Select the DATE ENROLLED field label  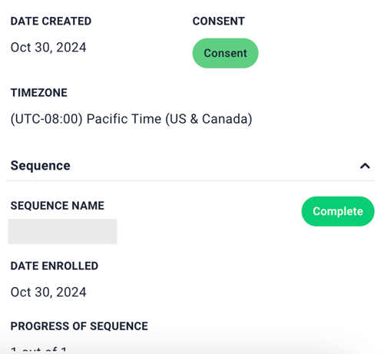click(55, 266)
